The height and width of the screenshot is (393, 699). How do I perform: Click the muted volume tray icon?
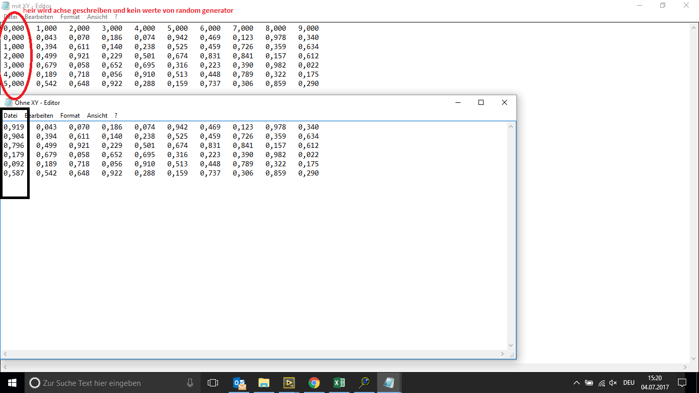pyautogui.click(x=614, y=383)
